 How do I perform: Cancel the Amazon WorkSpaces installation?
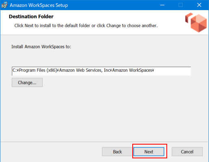(187, 151)
